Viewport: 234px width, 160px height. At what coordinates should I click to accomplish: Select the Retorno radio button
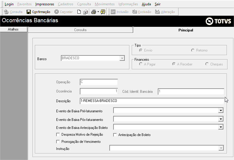coord(193,50)
